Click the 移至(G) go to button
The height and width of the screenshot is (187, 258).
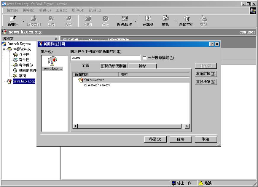coord(155,139)
